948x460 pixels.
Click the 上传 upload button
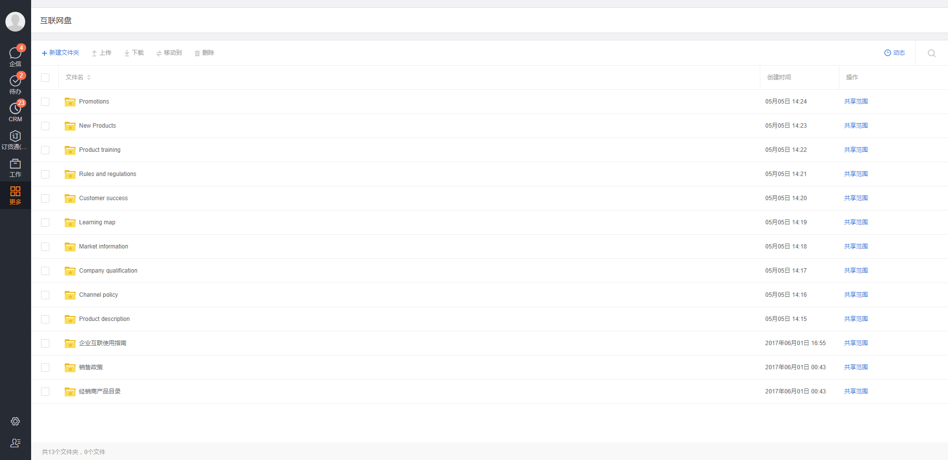(x=101, y=53)
